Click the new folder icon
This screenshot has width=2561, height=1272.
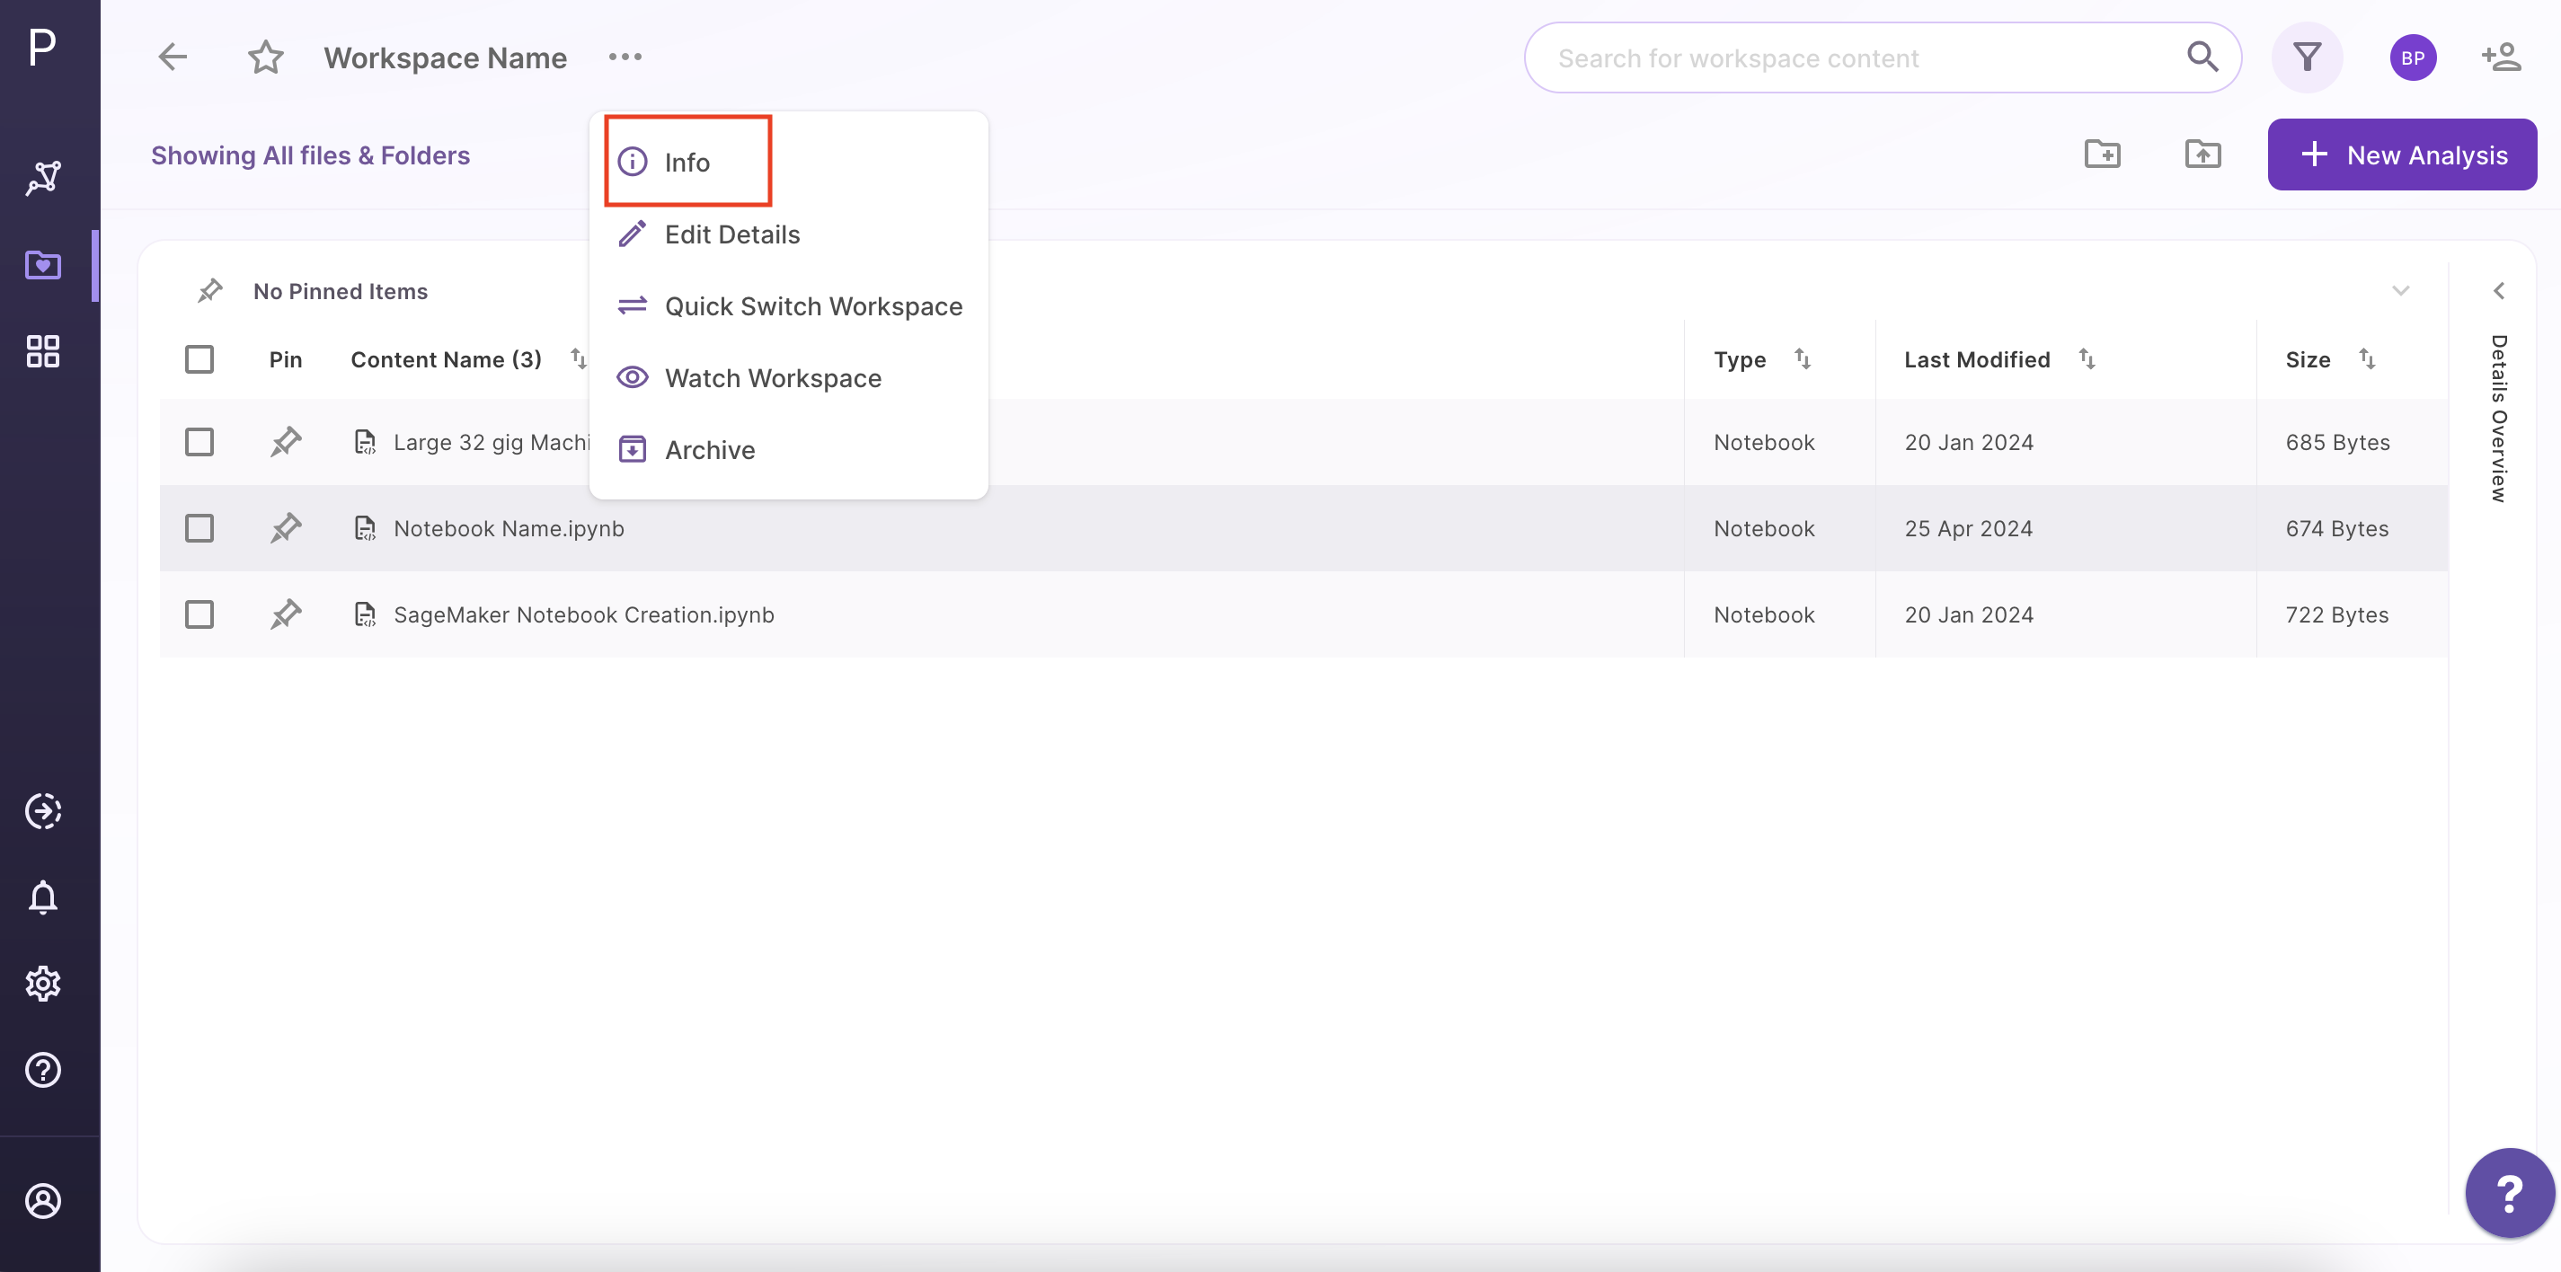coord(2103,154)
